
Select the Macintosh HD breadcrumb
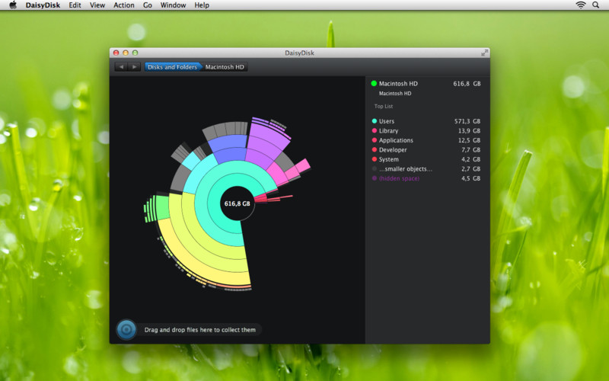pyautogui.click(x=225, y=67)
